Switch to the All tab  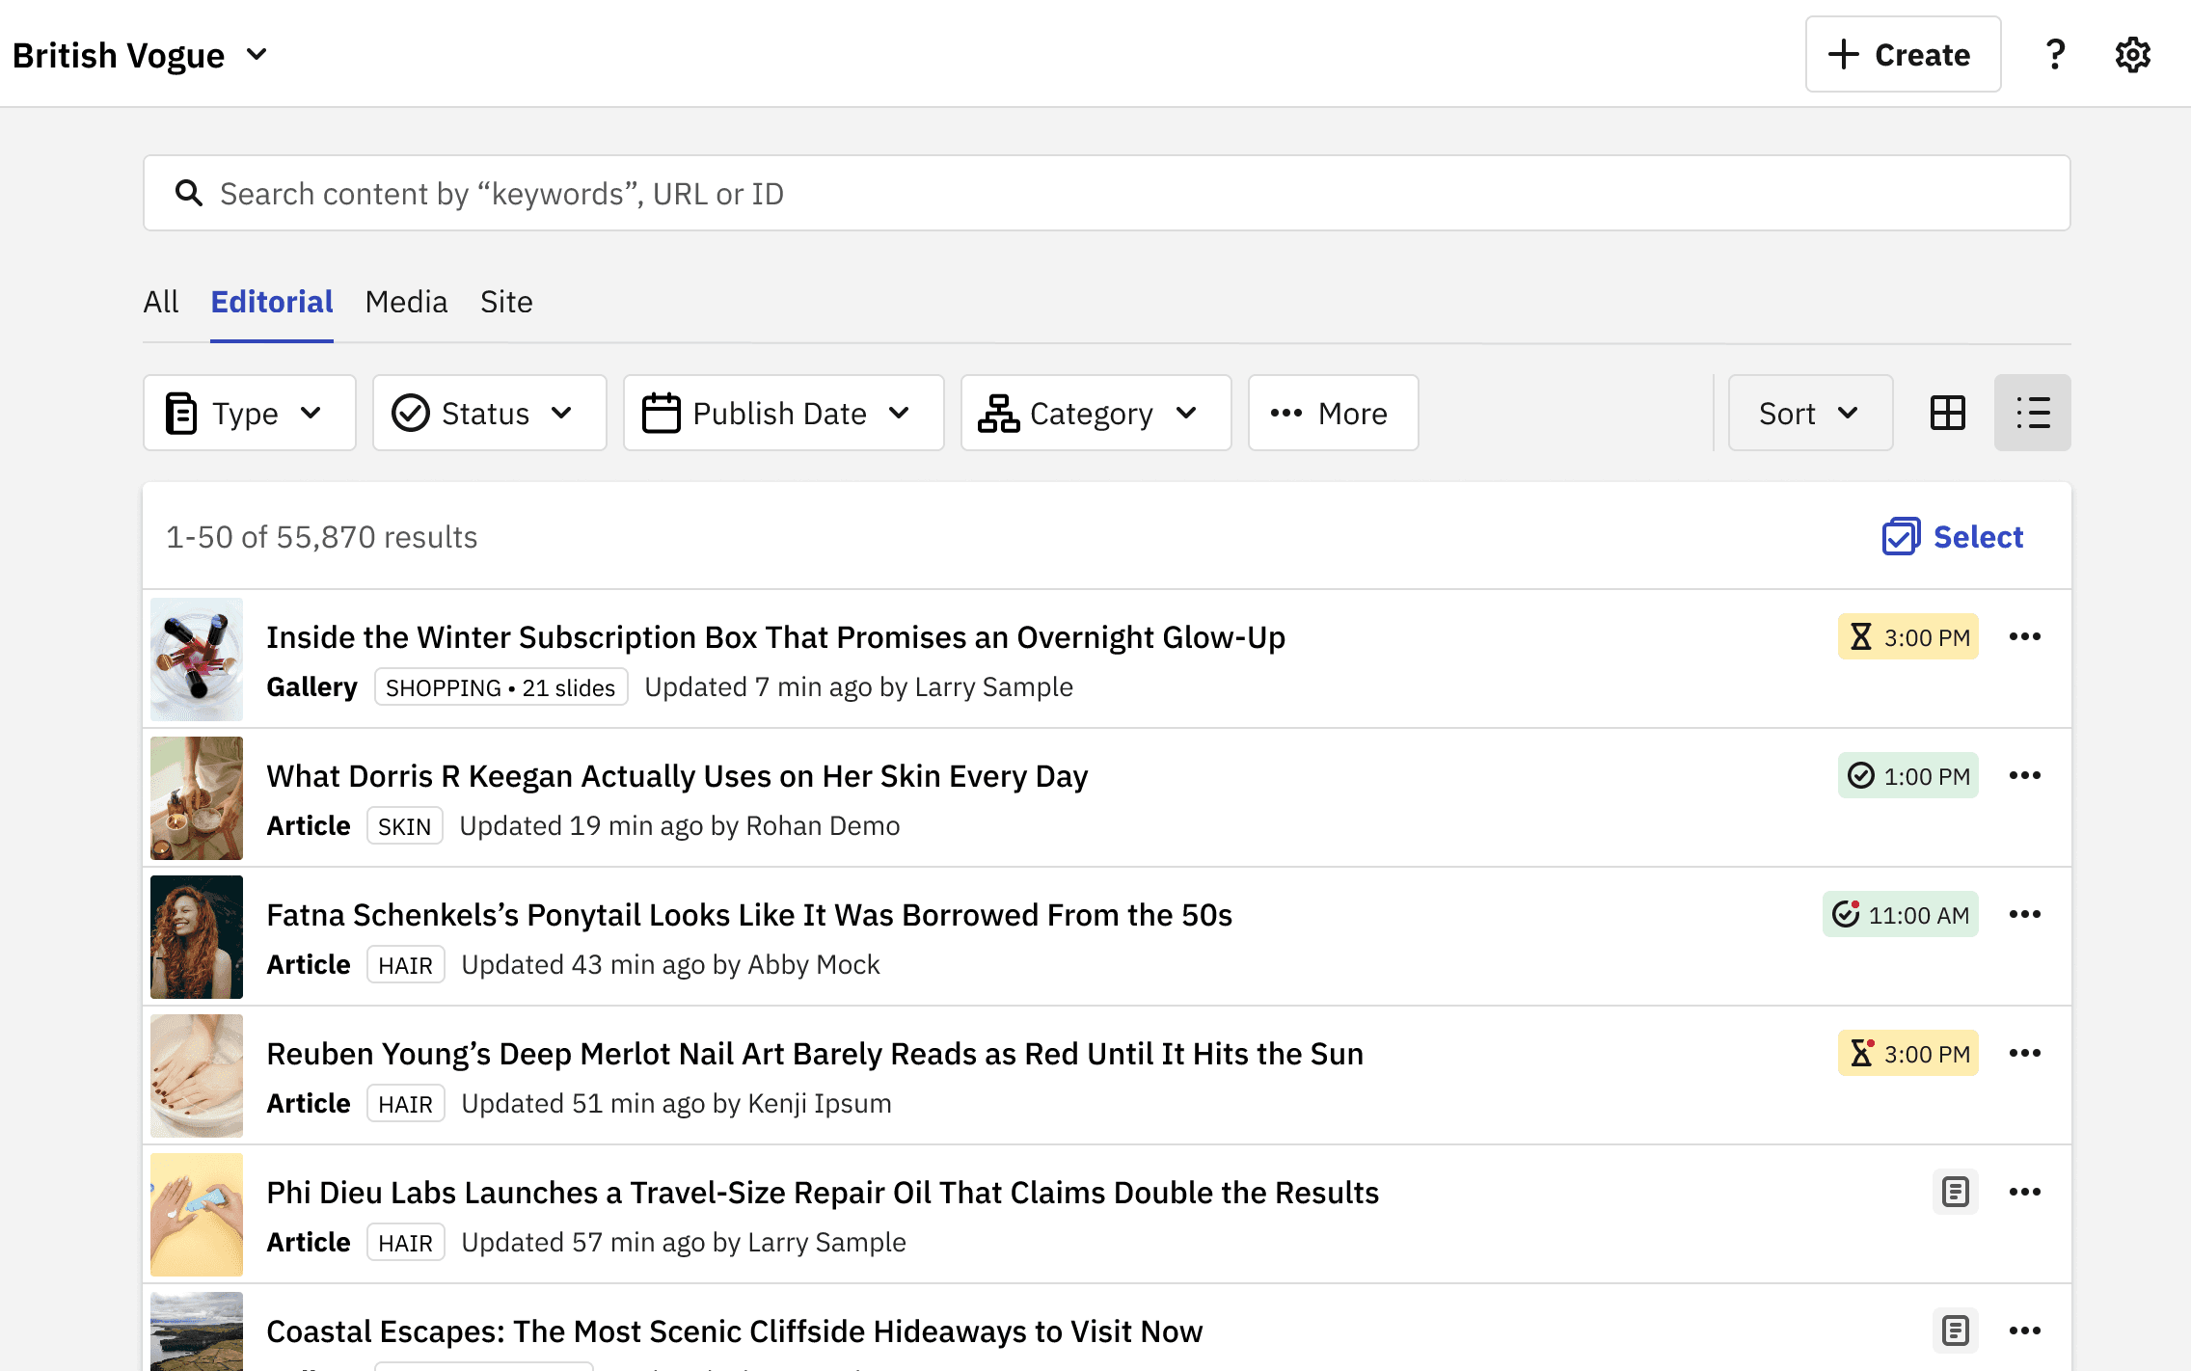(160, 302)
